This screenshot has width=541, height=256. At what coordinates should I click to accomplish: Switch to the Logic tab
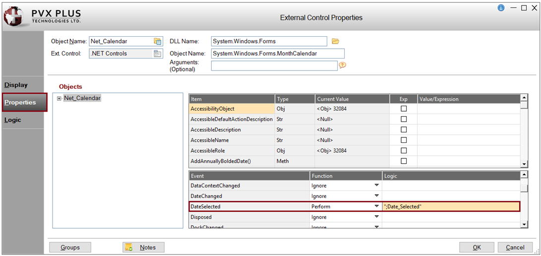(13, 120)
